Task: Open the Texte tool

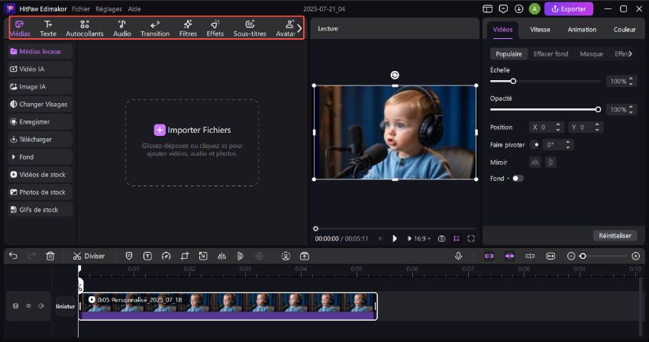Action: (x=48, y=28)
